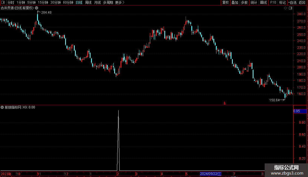Open the 多周期 multi-period view
308x177 pixels.
[108, 2]
